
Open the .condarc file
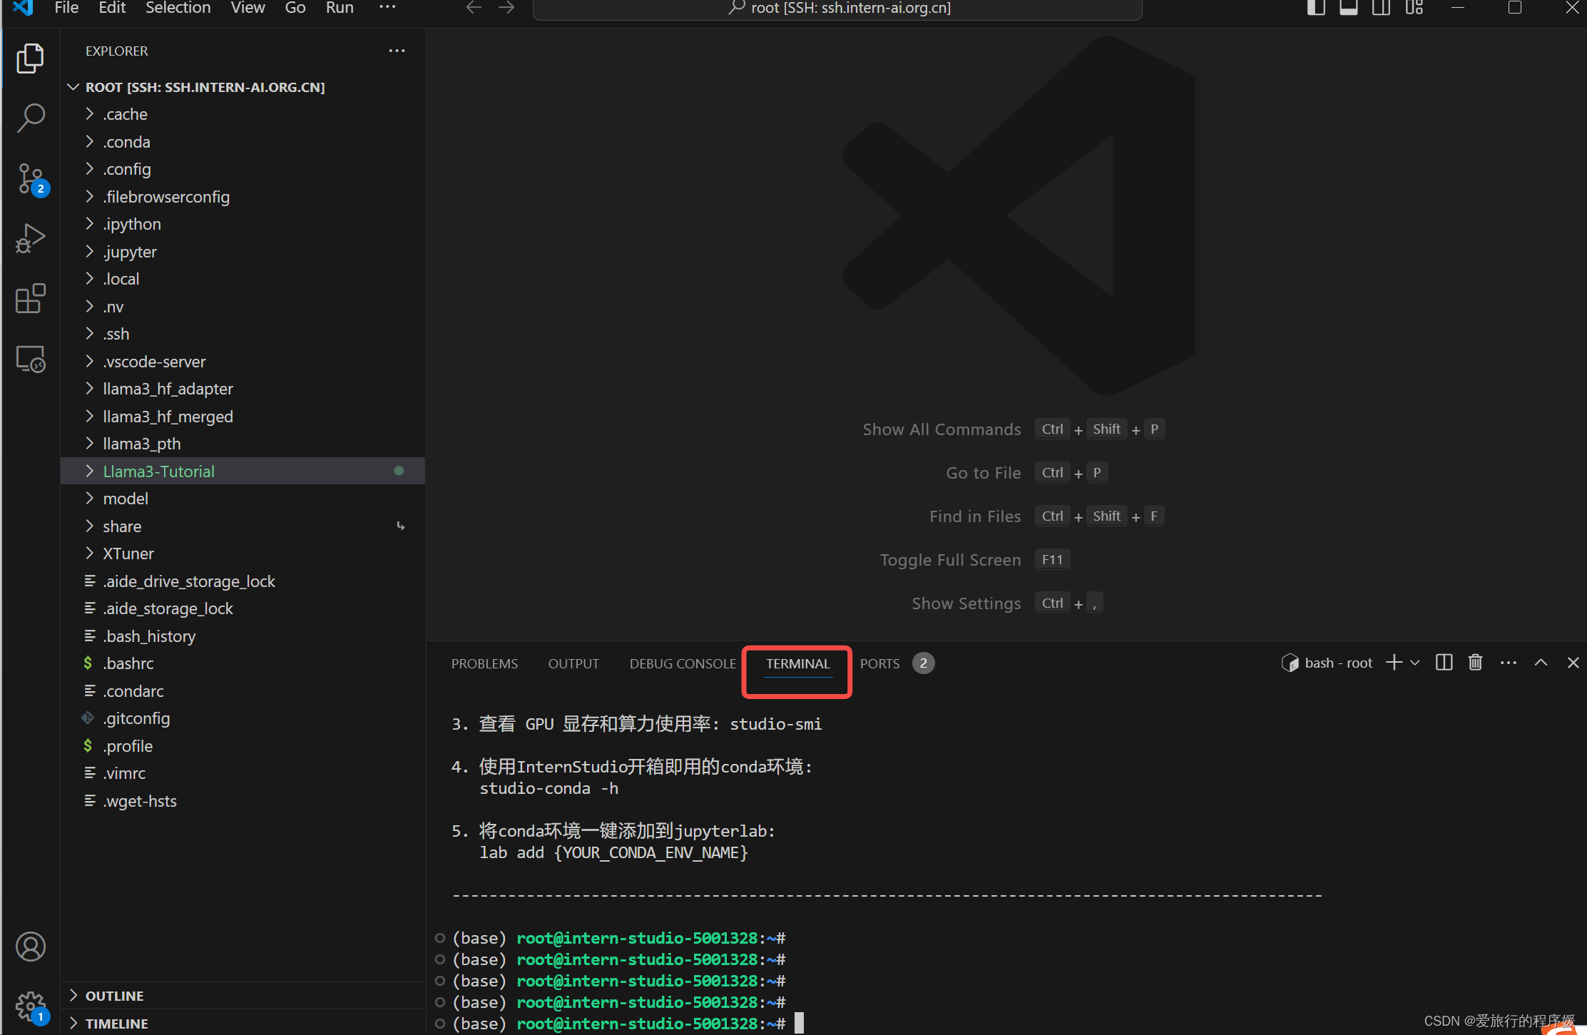(x=243, y=691)
